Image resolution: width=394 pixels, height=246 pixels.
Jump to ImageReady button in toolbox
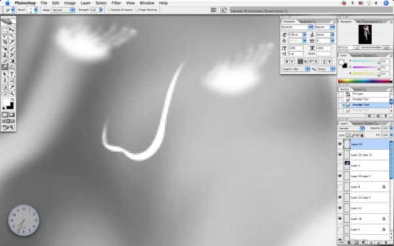9,127
